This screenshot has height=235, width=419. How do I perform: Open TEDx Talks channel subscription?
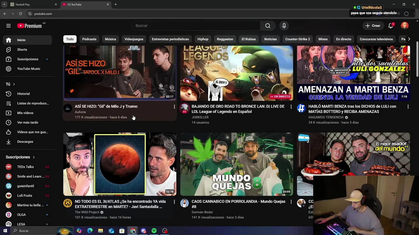pos(27,167)
